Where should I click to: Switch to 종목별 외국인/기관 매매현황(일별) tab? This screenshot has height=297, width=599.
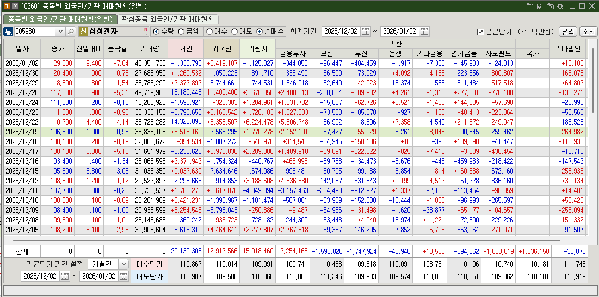(60, 19)
